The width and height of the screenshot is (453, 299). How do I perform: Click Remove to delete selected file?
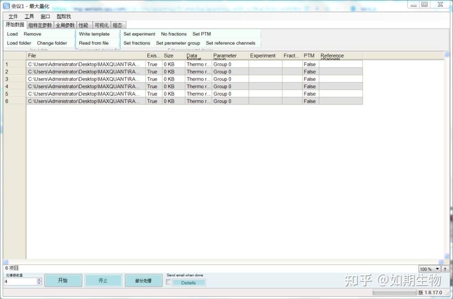tap(32, 34)
